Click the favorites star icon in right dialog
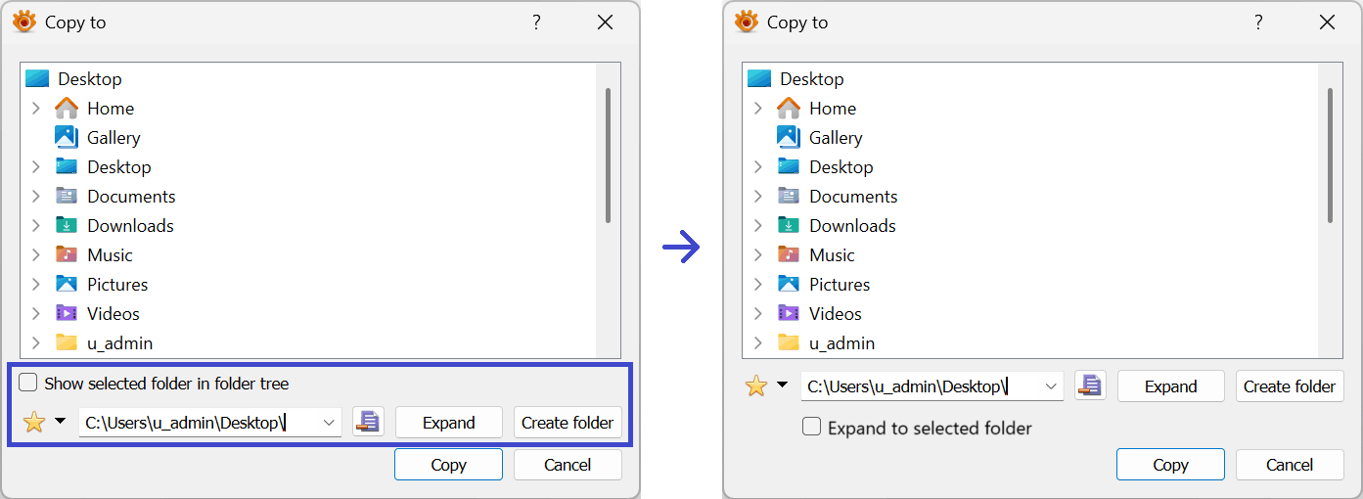The width and height of the screenshot is (1363, 499). (x=756, y=386)
